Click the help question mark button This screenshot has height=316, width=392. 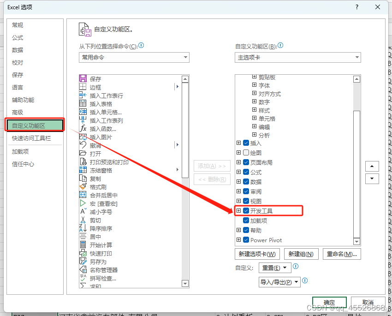357,7
